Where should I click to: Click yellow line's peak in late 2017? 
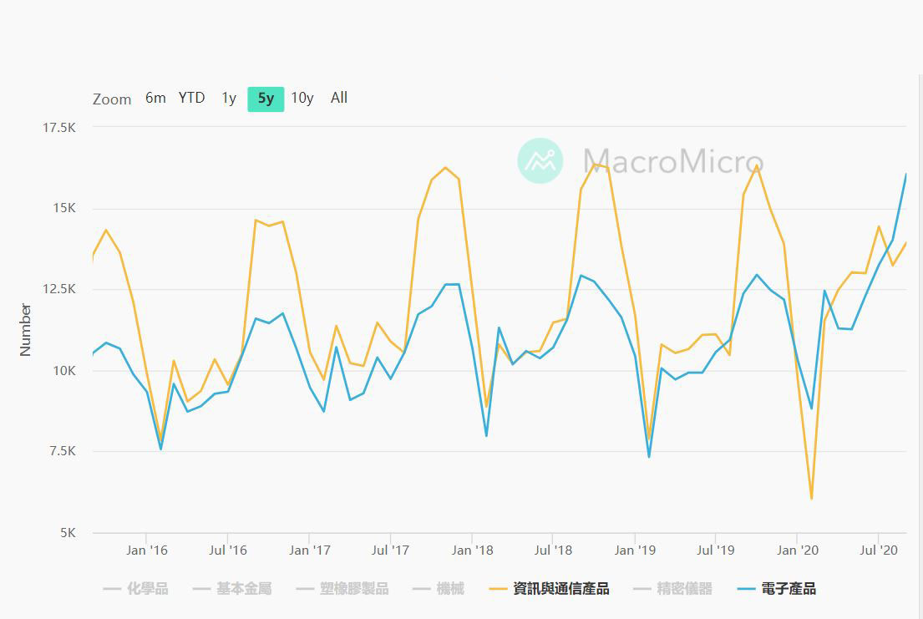tap(445, 168)
